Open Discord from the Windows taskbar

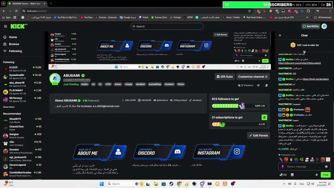pyautogui.click(x=202, y=184)
